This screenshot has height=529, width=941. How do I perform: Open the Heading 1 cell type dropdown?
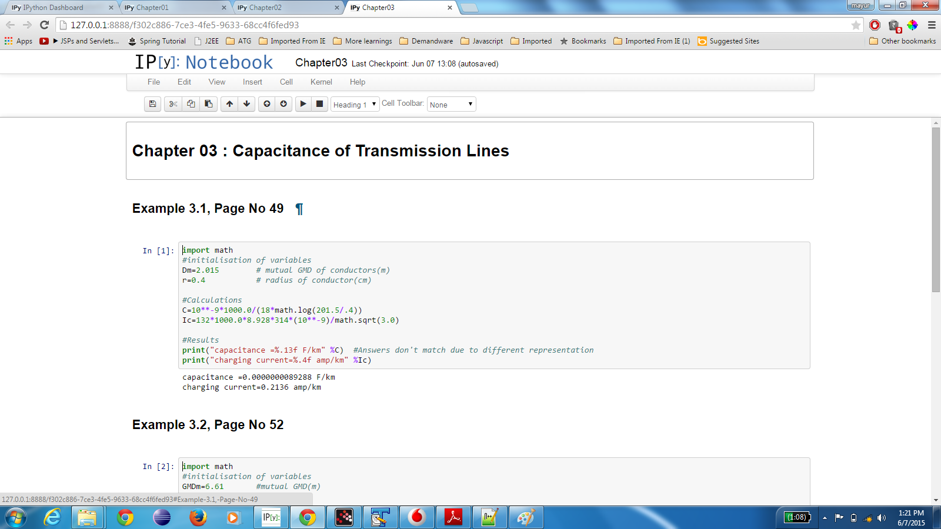[355, 105]
